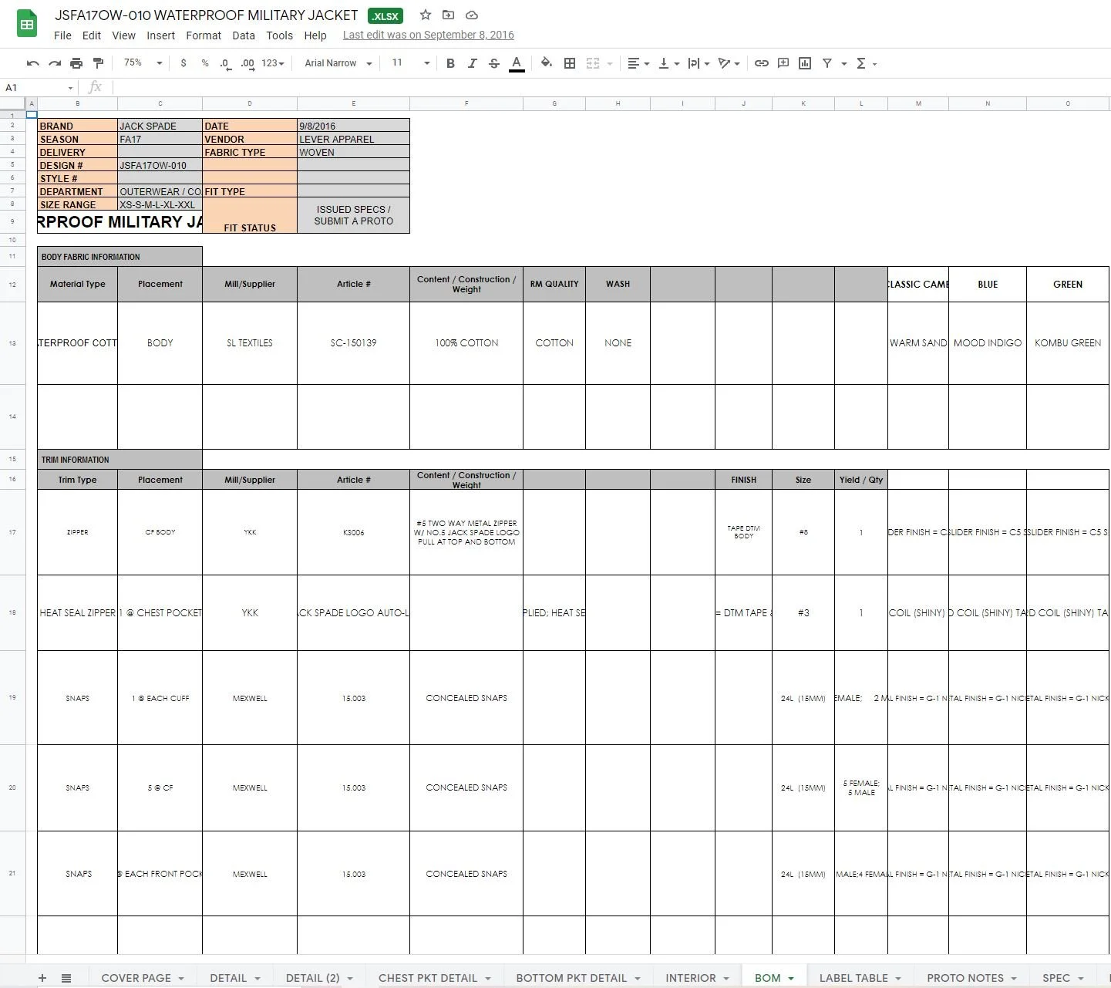
Task: Click the Google Sheets home icon
Action: click(x=27, y=24)
